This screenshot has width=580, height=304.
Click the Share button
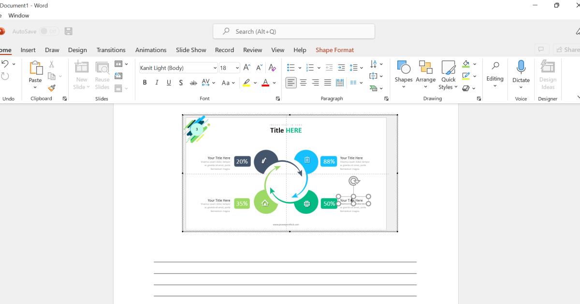(x=567, y=49)
